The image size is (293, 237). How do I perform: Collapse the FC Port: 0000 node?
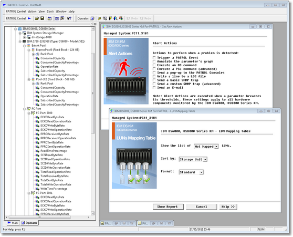pyautogui.click(x=29, y=113)
